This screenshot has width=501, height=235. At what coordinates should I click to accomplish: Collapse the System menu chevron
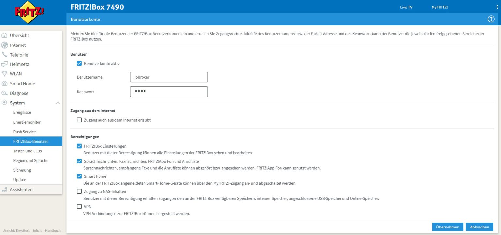click(58, 103)
